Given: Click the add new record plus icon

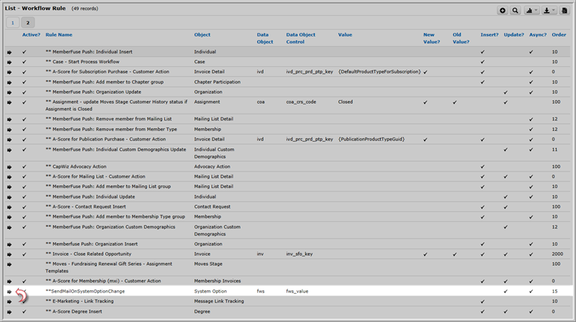Looking at the screenshot, I should tap(503, 10).
